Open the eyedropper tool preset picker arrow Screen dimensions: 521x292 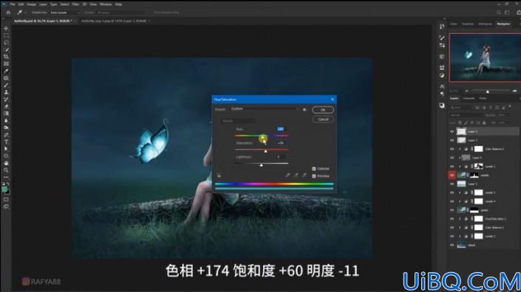coord(25,13)
